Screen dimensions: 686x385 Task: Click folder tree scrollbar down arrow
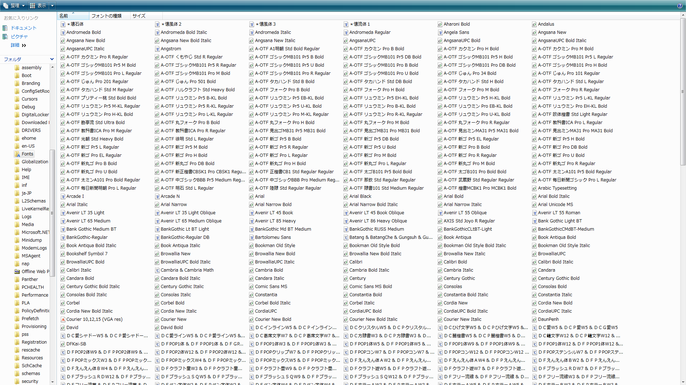click(x=53, y=382)
